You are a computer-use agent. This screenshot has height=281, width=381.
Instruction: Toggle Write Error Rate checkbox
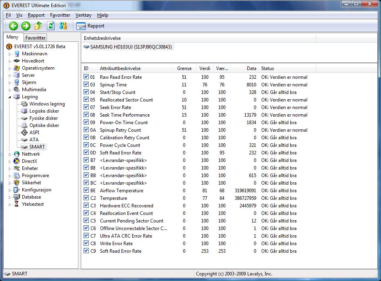click(x=86, y=243)
